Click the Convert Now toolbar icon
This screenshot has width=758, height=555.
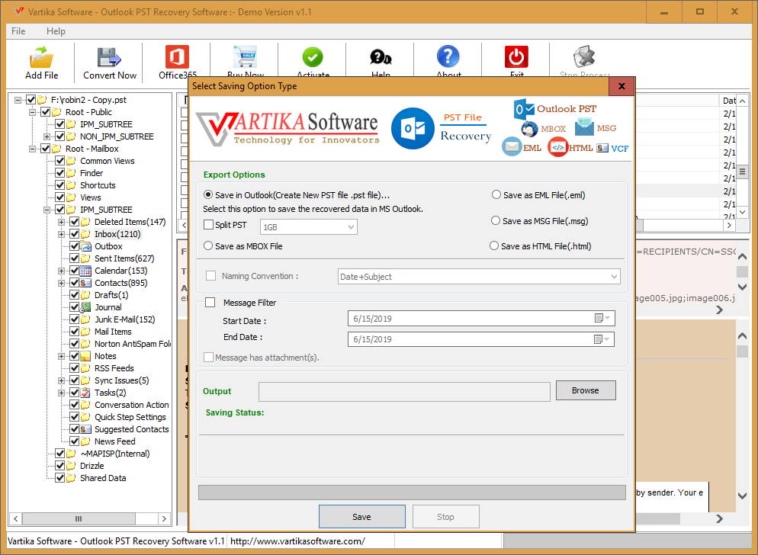(109, 57)
